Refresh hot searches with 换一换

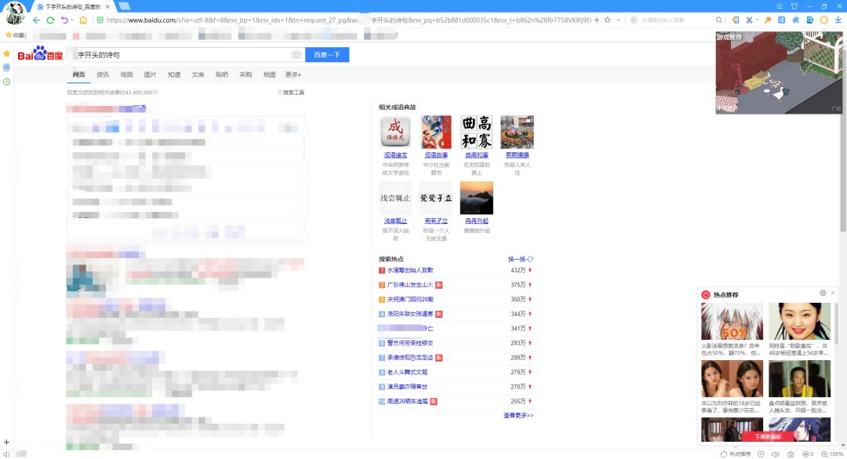pos(520,259)
